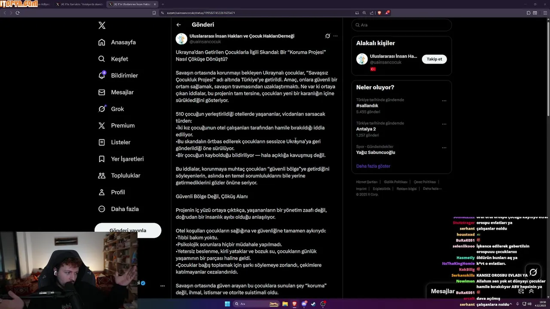Reload the page in browser toolbar
This screenshot has width=550, height=309.
click(x=18, y=13)
